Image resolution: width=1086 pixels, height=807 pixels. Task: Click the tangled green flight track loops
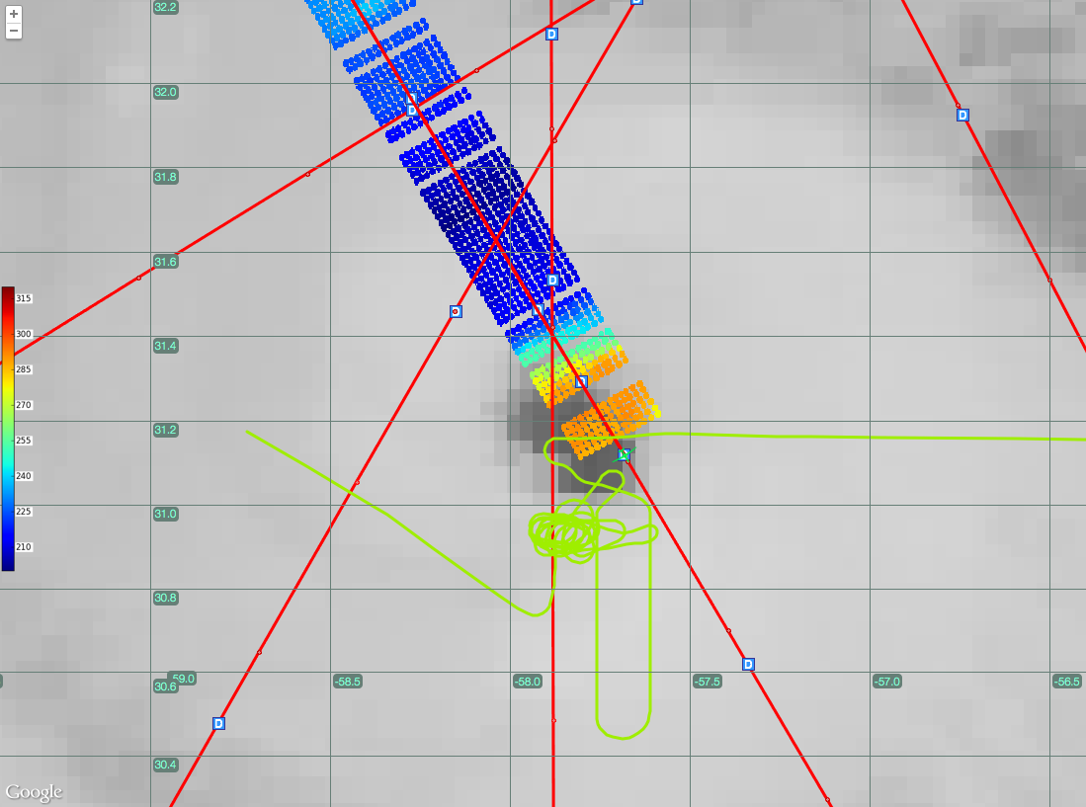(563, 535)
